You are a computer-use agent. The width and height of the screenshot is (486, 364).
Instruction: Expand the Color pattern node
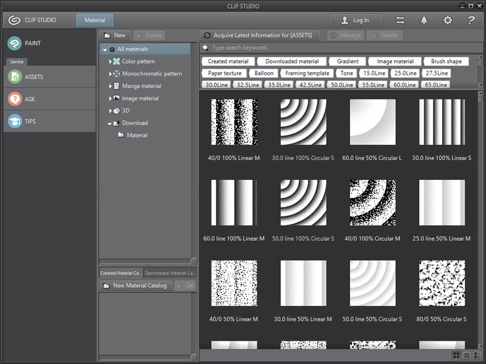pyautogui.click(x=110, y=61)
